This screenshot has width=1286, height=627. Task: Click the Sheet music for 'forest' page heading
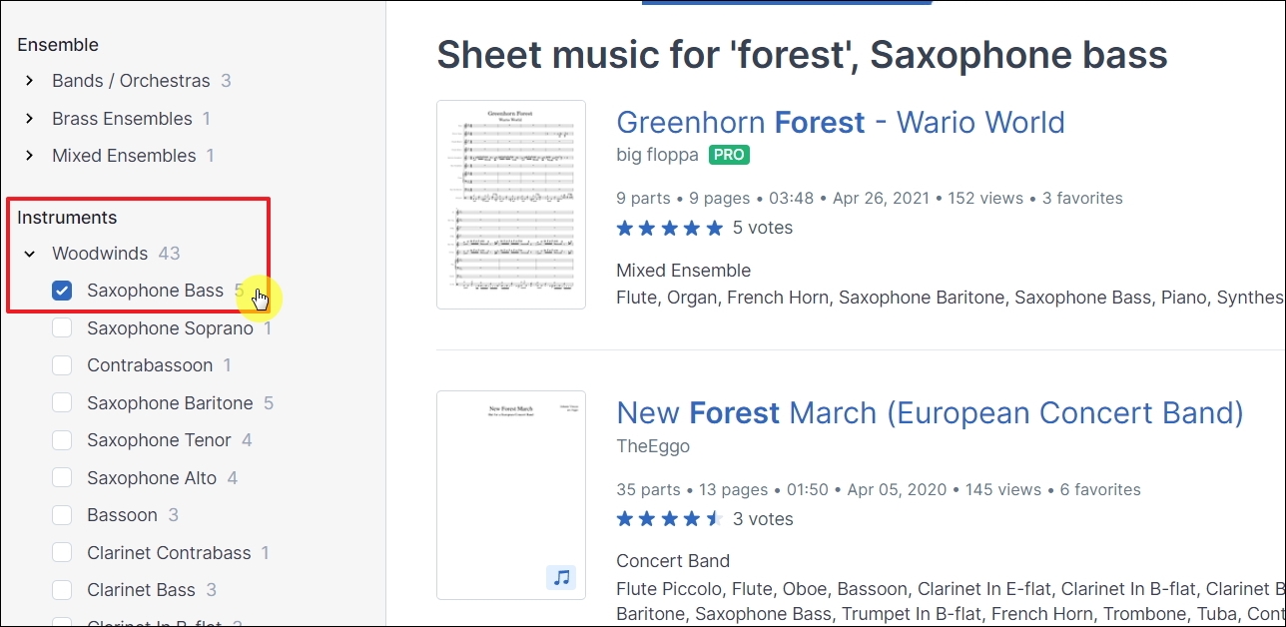(x=802, y=55)
